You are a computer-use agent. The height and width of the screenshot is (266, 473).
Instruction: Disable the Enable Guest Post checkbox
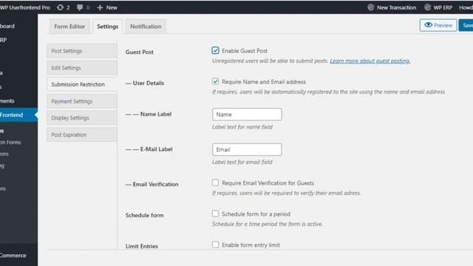coord(215,50)
